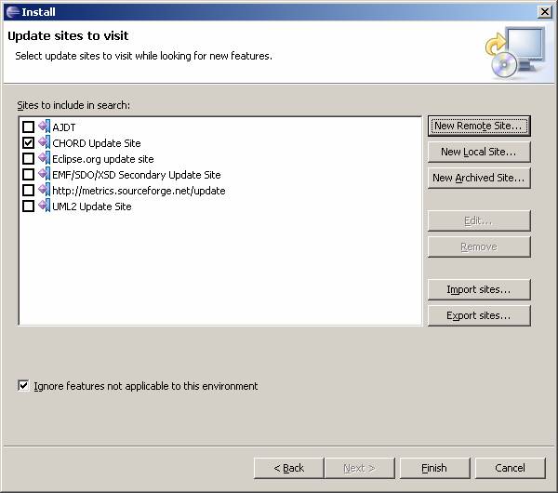
Task: Toggle Ignore features not applicable checkbox
Action: point(23,386)
